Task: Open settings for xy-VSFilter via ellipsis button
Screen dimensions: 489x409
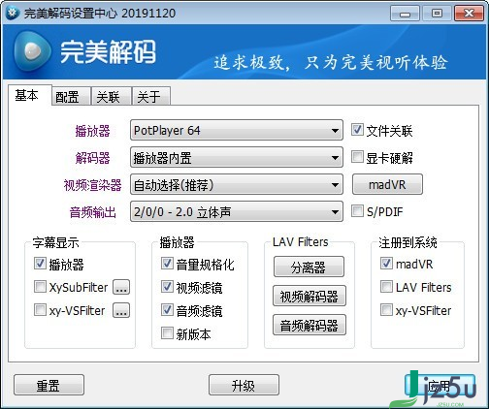Action: (x=121, y=310)
